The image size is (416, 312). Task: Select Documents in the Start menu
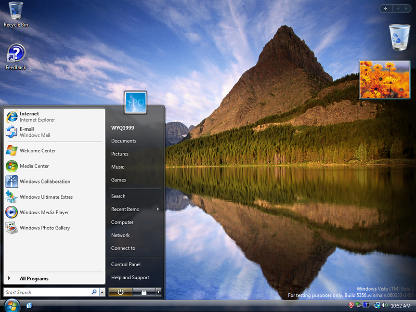124,141
